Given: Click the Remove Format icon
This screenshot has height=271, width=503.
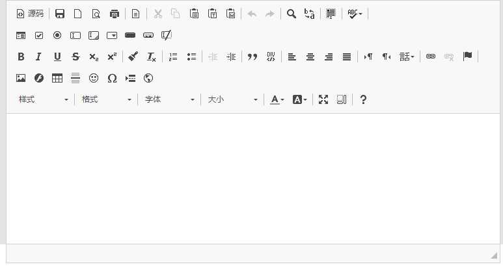Looking at the screenshot, I should [152, 57].
